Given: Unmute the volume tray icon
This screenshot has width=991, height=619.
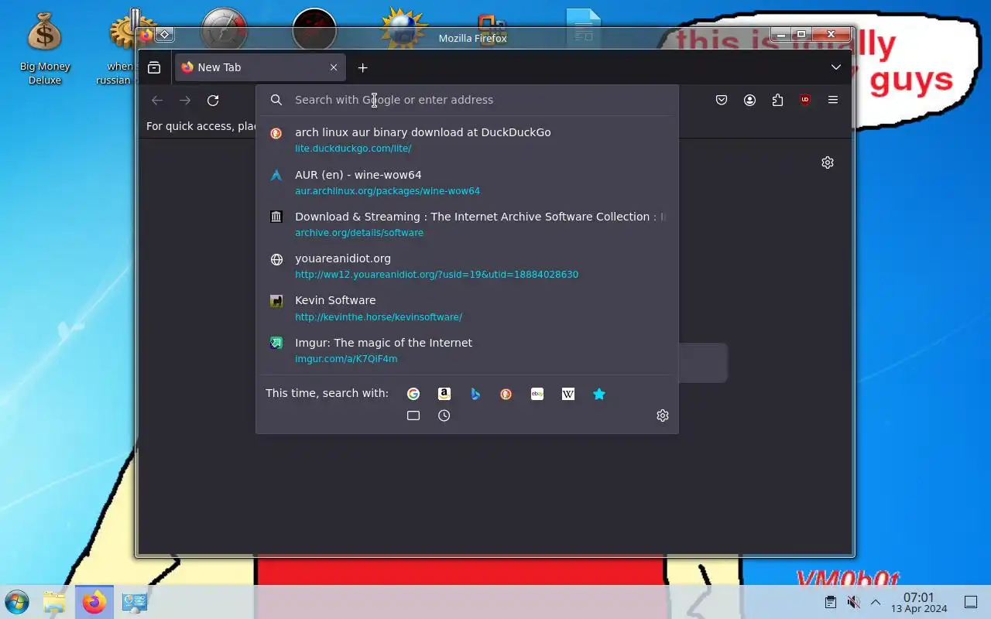Looking at the screenshot, I should click(853, 602).
